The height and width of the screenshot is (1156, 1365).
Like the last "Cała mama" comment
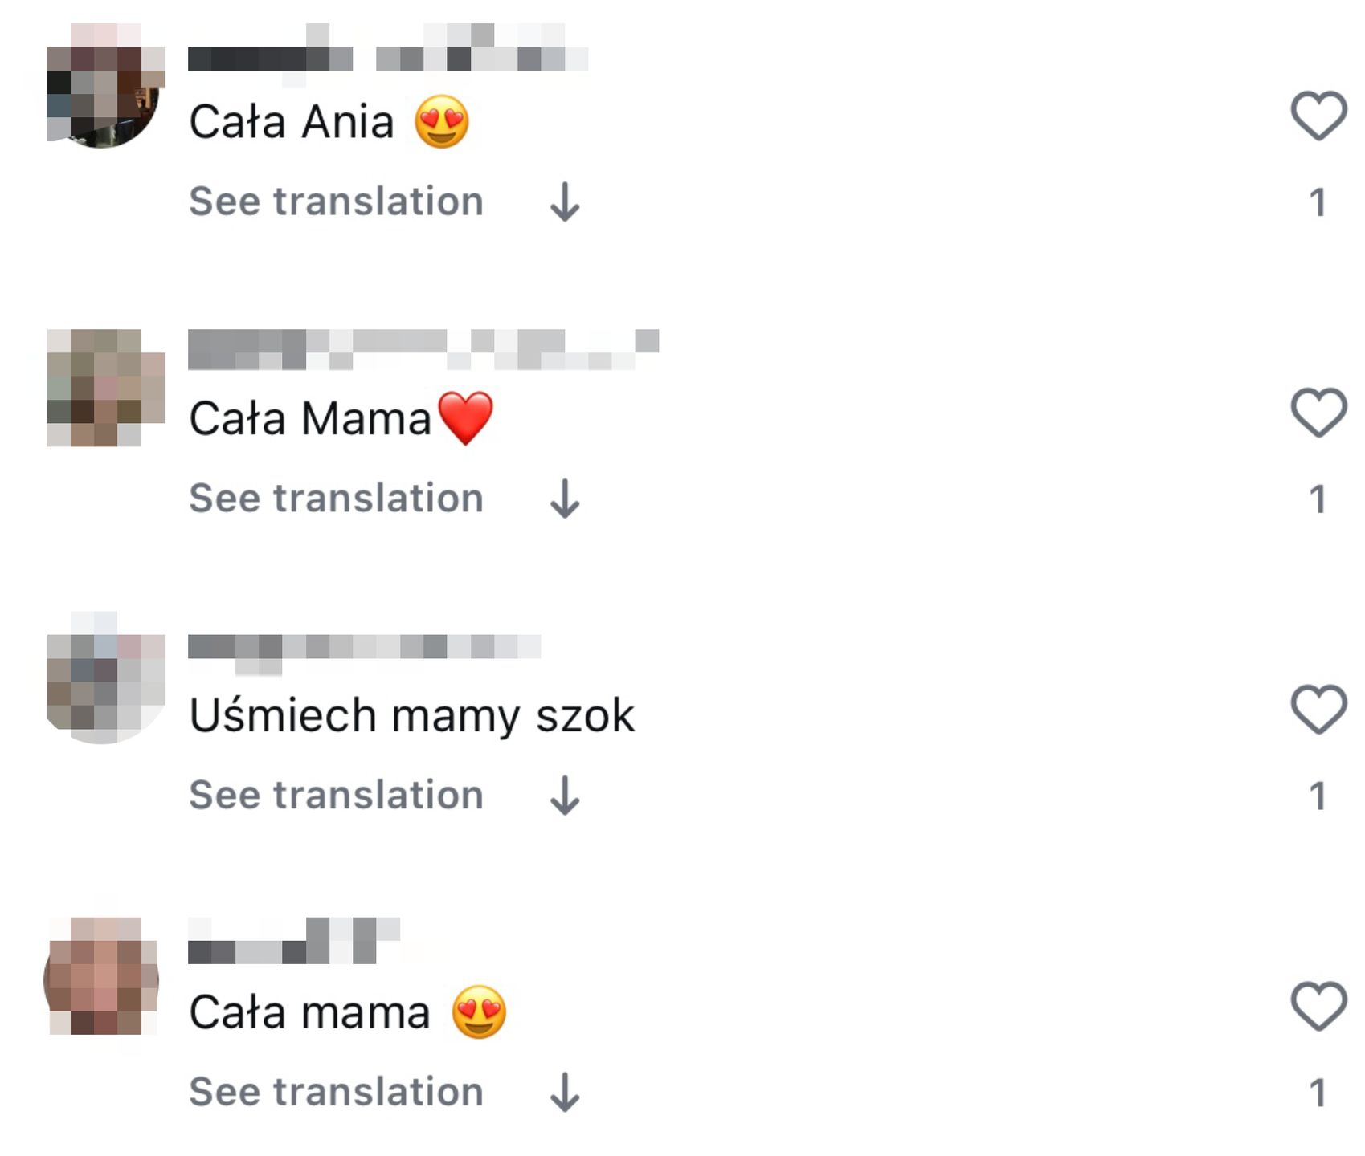tap(1318, 1006)
